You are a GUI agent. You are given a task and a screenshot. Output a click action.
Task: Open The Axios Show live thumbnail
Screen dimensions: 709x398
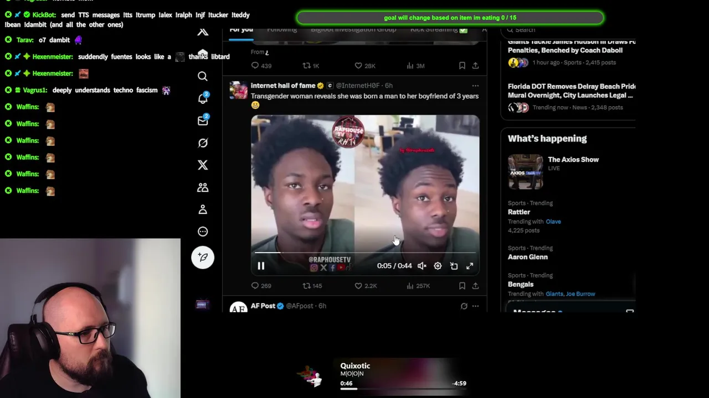tap(526, 172)
